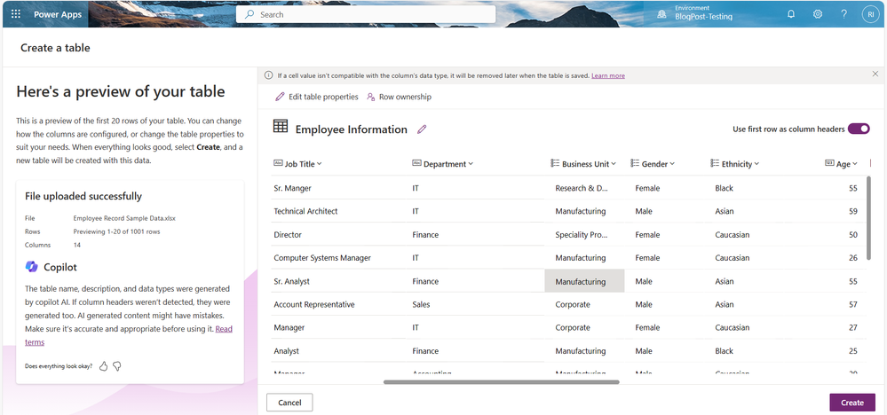This screenshot has height=415, width=887.
Task: Click the Cancel button
Action: pyautogui.click(x=289, y=403)
